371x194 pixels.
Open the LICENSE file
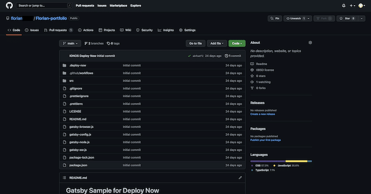[x=75, y=112]
